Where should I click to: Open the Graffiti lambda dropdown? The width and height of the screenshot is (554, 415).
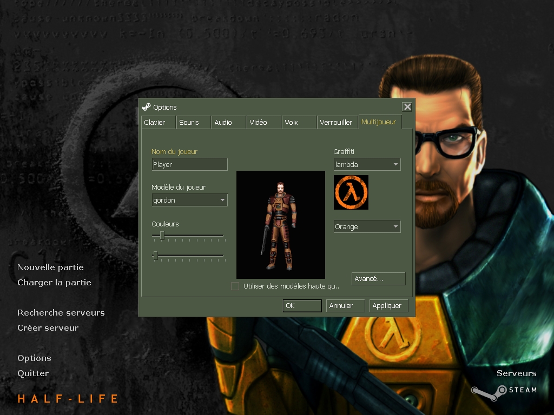pos(367,164)
